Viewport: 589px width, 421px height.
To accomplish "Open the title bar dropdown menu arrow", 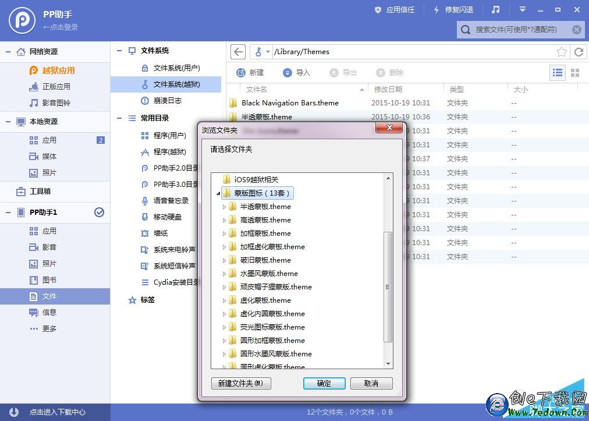I will tap(522, 9).
